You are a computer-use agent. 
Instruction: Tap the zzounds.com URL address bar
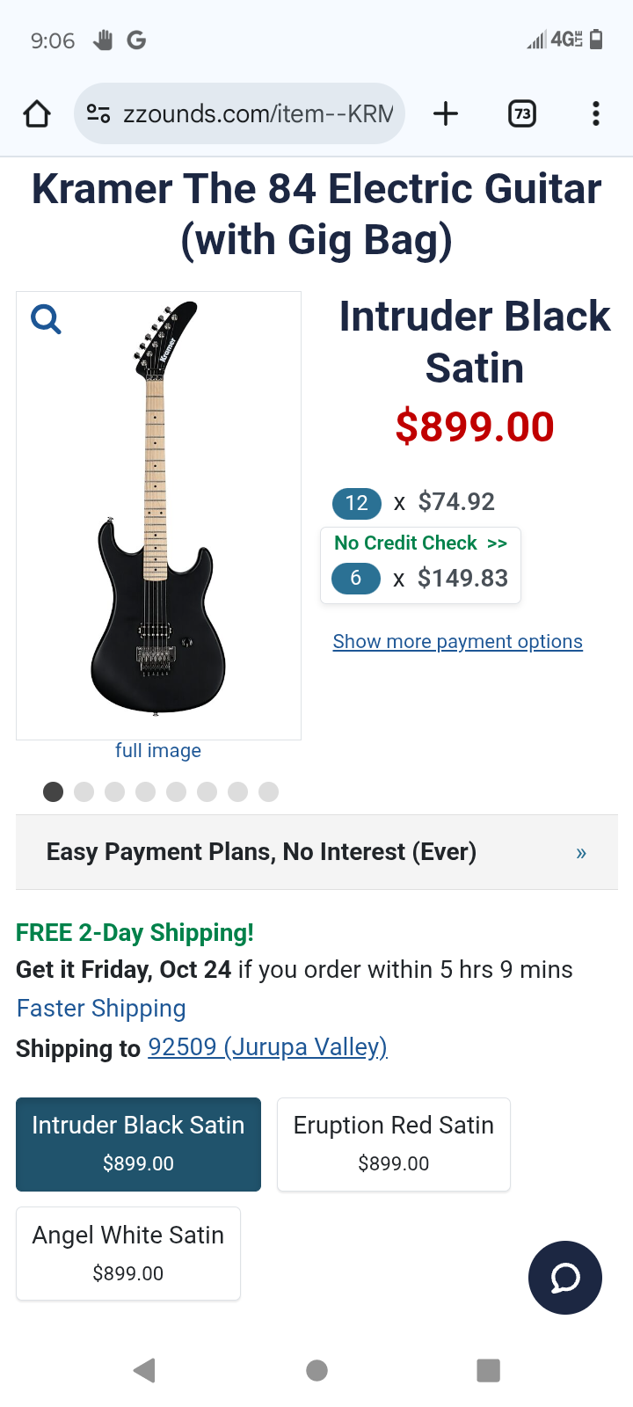[257, 113]
